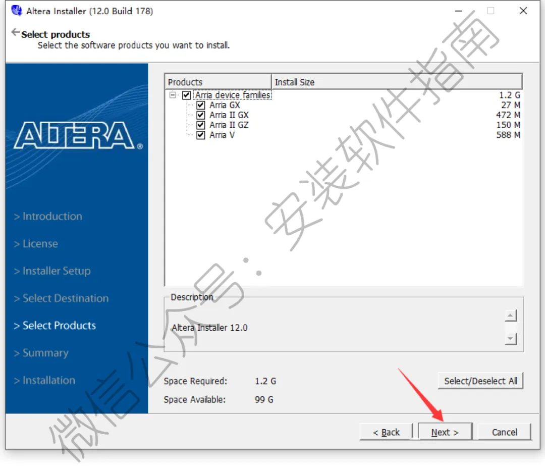Click the 588 M install size value
545x471 pixels.
pyautogui.click(x=508, y=135)
